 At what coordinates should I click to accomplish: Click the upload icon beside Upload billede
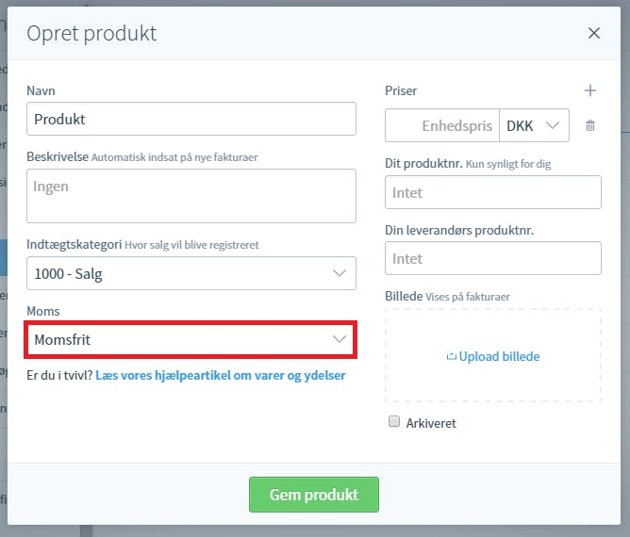451,356
